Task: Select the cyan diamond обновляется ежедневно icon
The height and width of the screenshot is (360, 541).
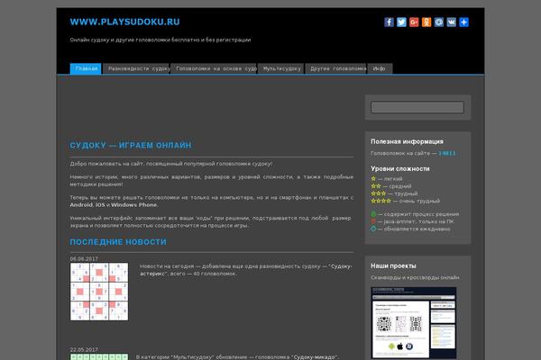Action: click(x=373, y=229)
